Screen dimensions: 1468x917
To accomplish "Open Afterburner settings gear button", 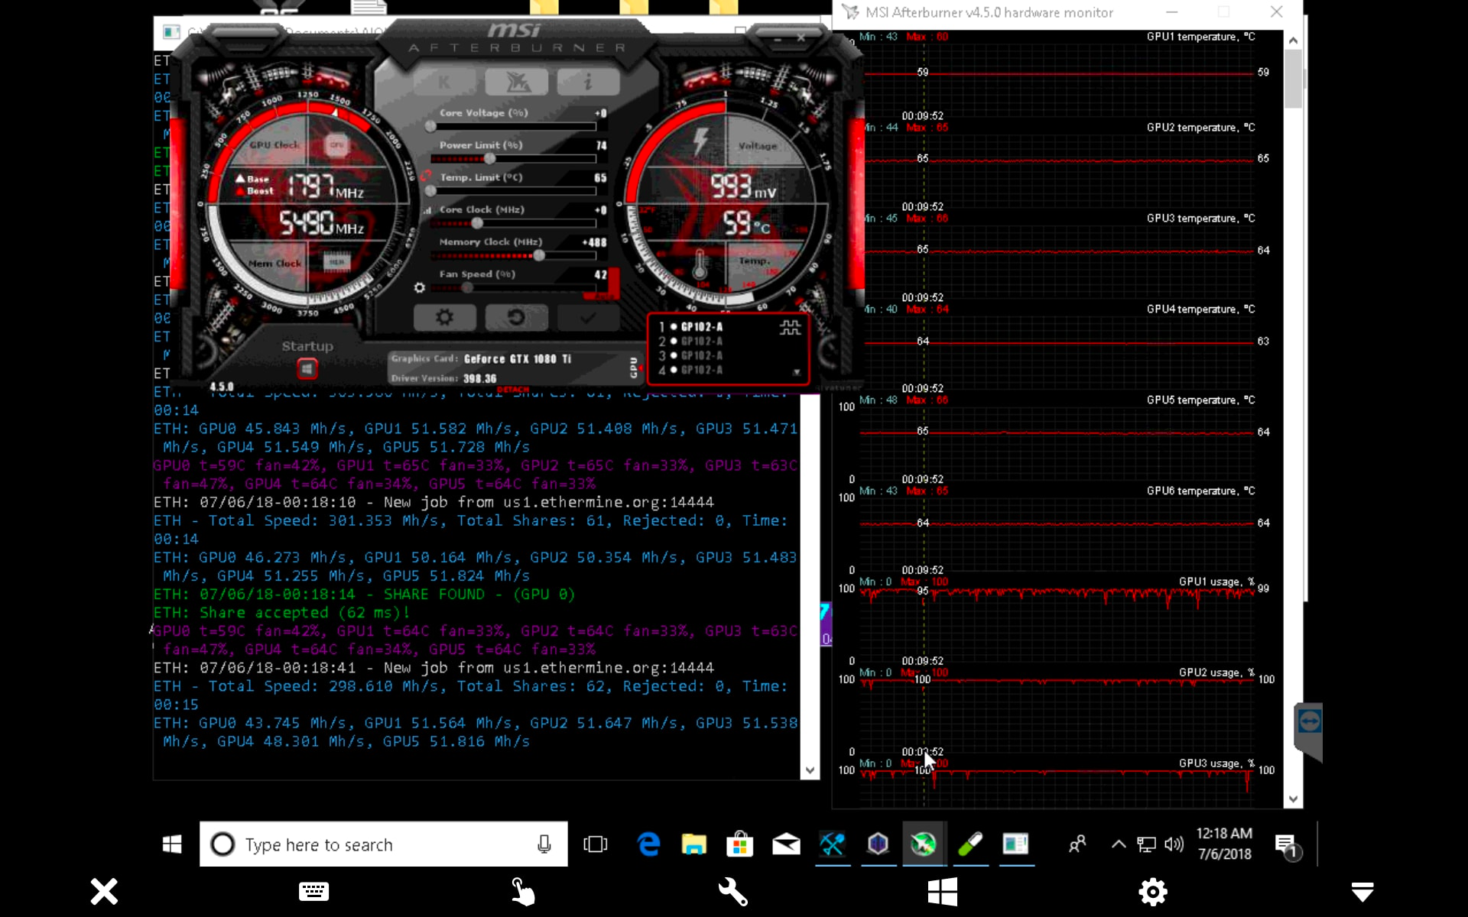I will coord(444,317).
